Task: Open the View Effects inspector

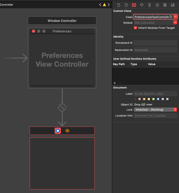Action: (173, 5)
